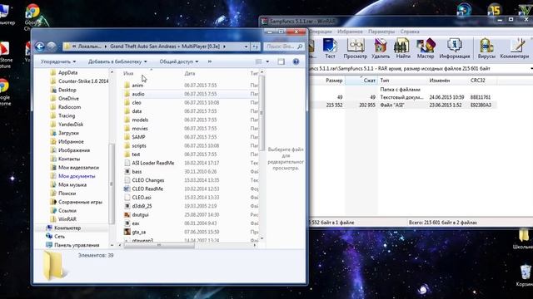
Task: Open the Избранное menu in WinRAR
Action: (350, 32)
